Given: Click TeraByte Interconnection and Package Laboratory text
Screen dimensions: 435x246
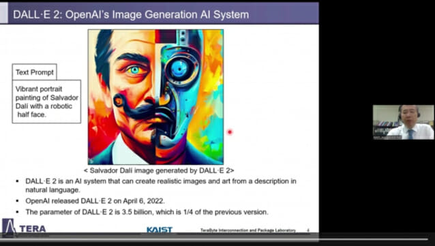Looking at the screenshot, I should [248, 230].
